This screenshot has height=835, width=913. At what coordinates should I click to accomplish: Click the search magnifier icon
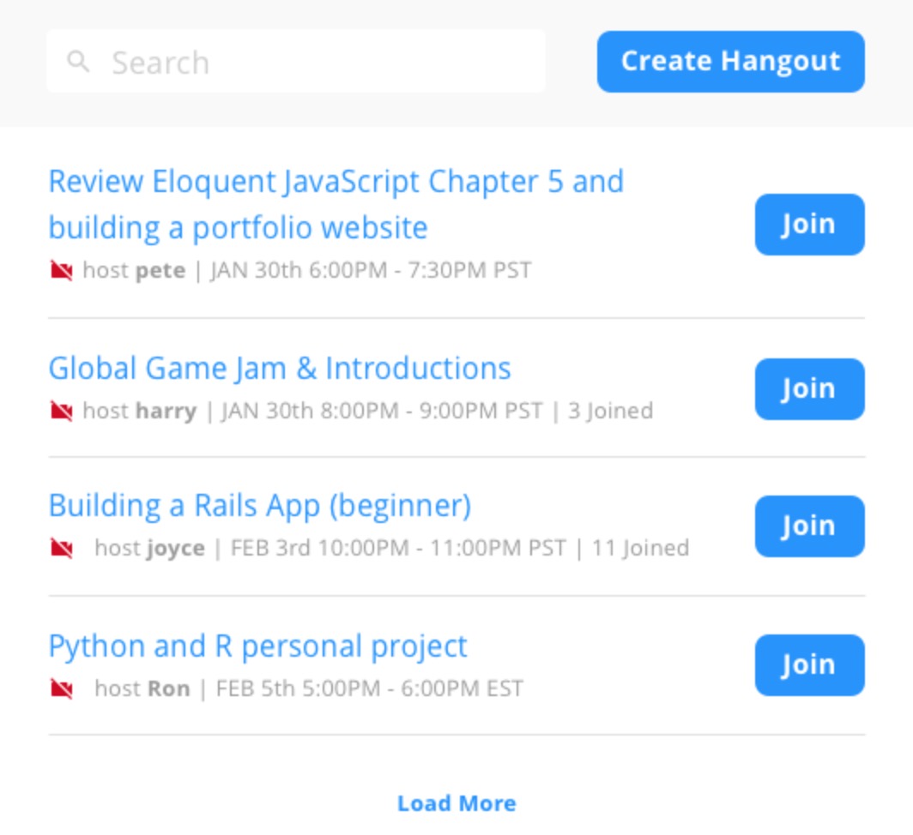click(x=79, y=61)
